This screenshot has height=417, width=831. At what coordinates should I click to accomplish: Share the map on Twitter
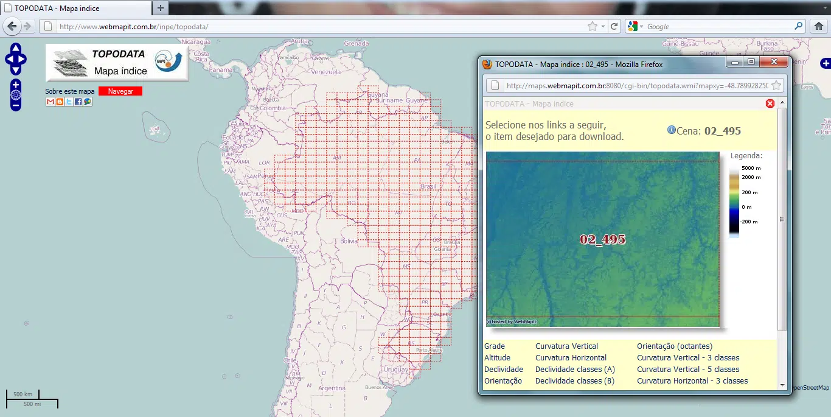tap(69, 102)
